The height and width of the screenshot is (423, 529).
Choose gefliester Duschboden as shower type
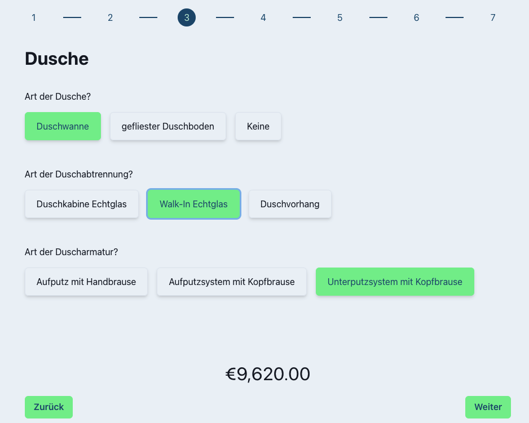[x=167, y=126]
